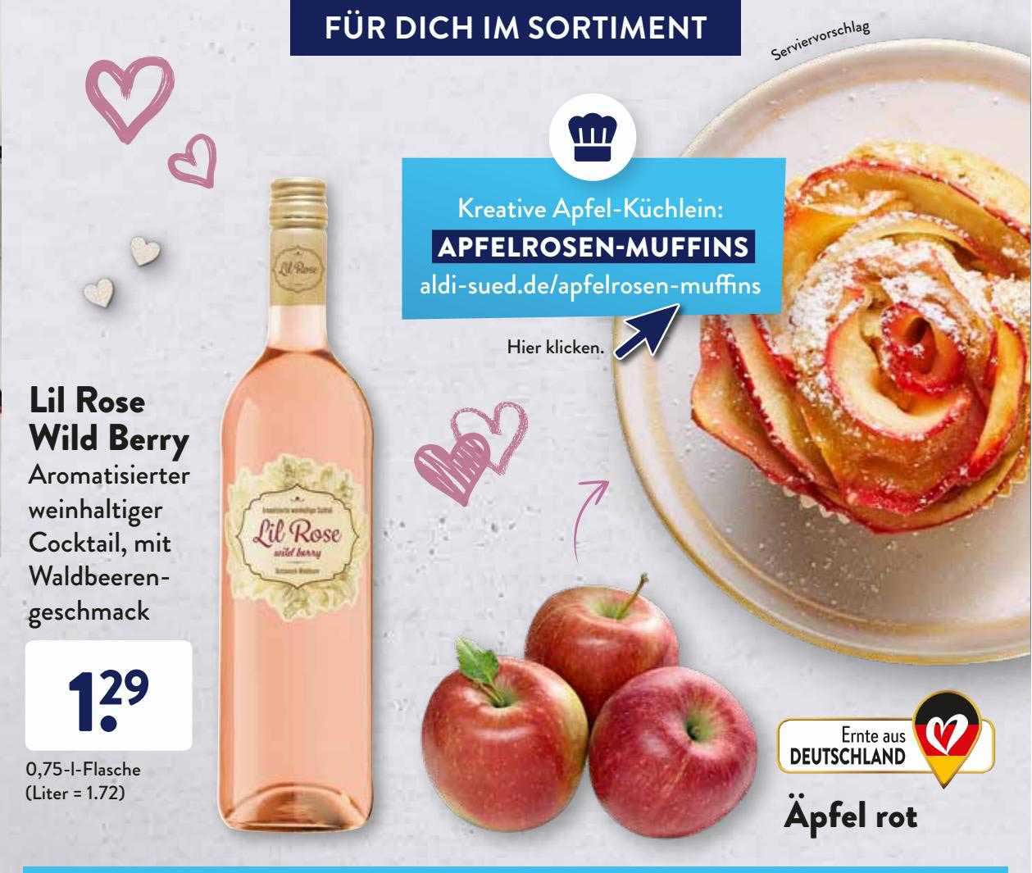Open the aldi-sued.de/apfelrosen-muffins link

[589, 286]
